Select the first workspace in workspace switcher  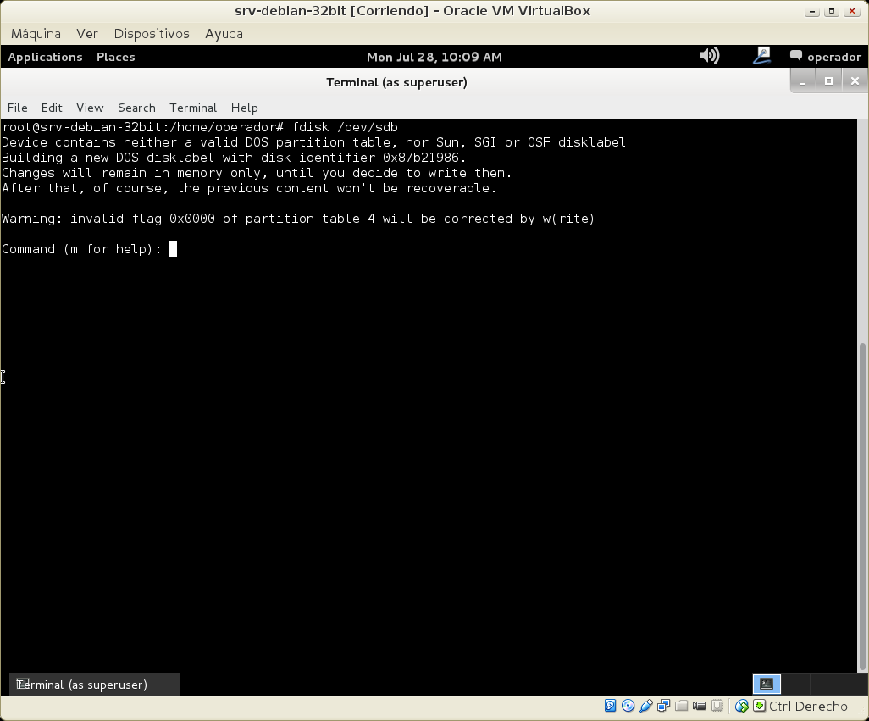[x=767, y=684]
